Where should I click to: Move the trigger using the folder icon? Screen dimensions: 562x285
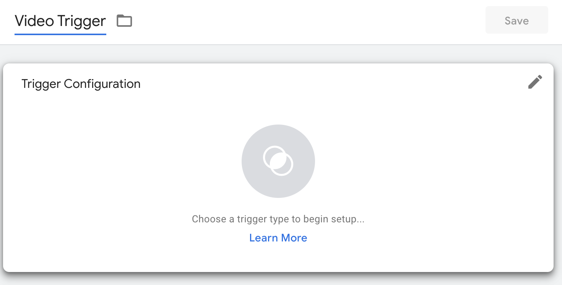(124, 21)
